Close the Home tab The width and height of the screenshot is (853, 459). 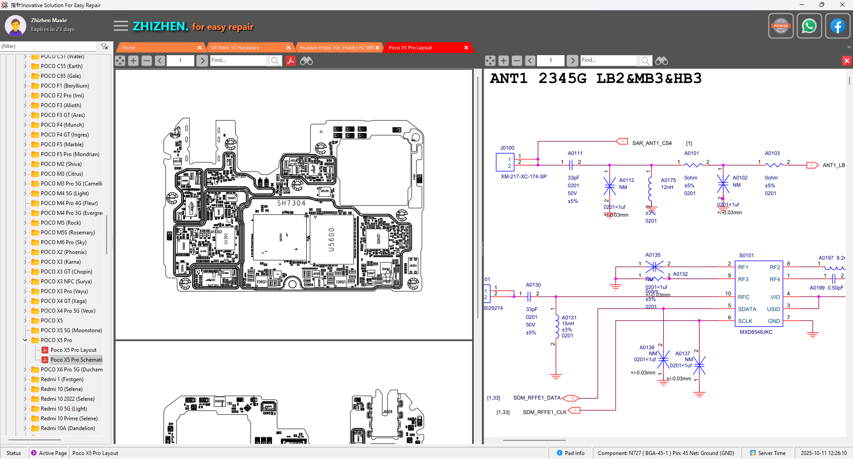coord(200,48)
